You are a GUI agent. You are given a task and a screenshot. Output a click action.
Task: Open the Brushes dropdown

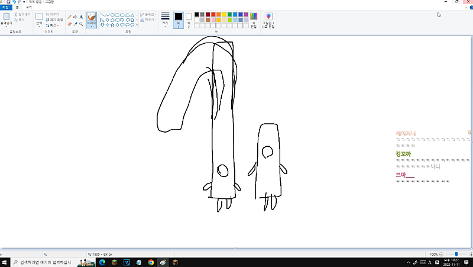coord(92,26)
